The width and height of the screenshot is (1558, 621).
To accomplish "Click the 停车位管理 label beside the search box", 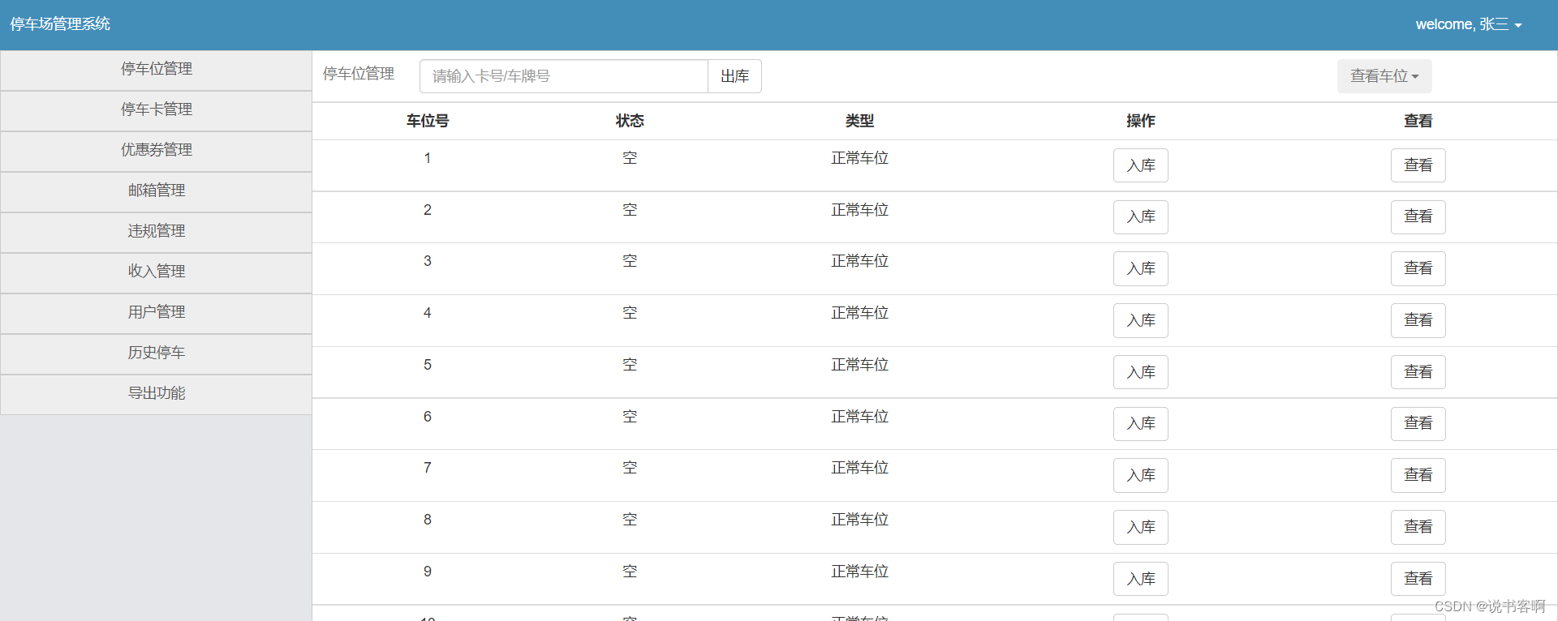I will click(x=359, y=74).
